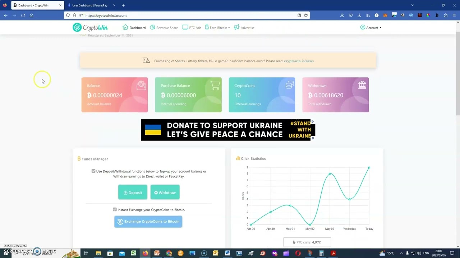Click the Donate to Support Ukraine banner
The width and height of the screenshot is (460, 258).
pyautogui.click(x=228, y=130)
